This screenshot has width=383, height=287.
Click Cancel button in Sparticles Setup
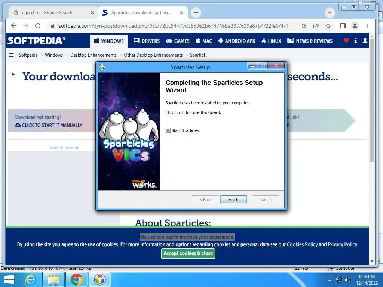[x=265, y=200]
